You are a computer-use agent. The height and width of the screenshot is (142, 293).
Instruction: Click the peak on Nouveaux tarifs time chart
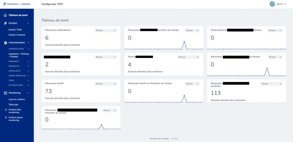[x=184, y=95]
